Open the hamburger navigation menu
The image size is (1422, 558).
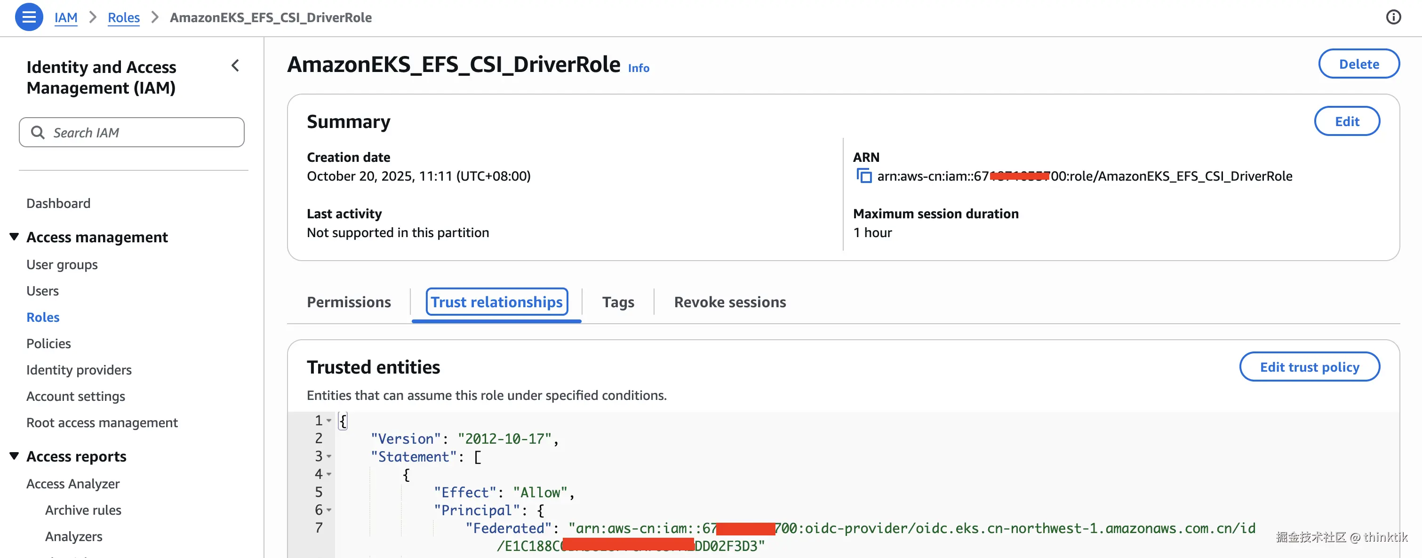tap(29, 18)
